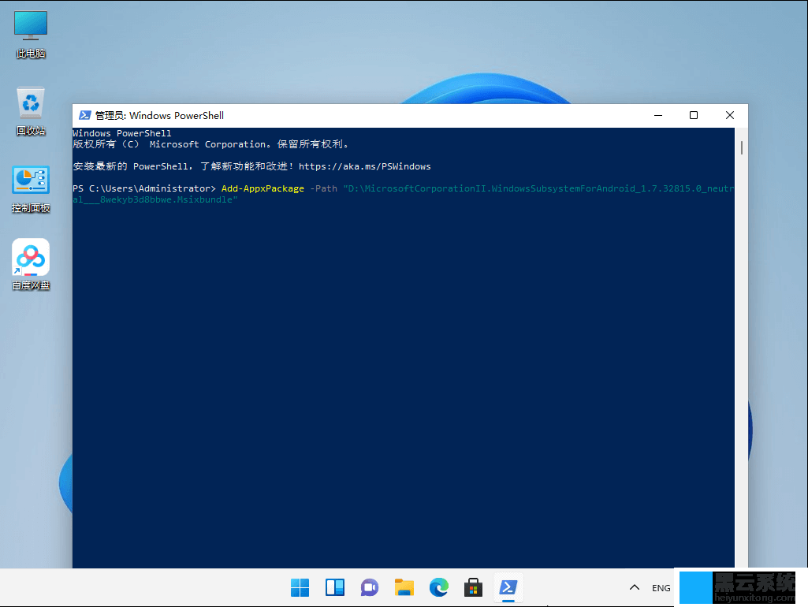Open This PC from the desktop
Image resolution: width=808 pixels, height=607 pixels.
coord(30,32)
